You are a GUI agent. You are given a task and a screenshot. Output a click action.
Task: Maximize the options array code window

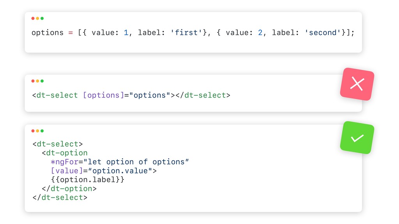[42, 18]
